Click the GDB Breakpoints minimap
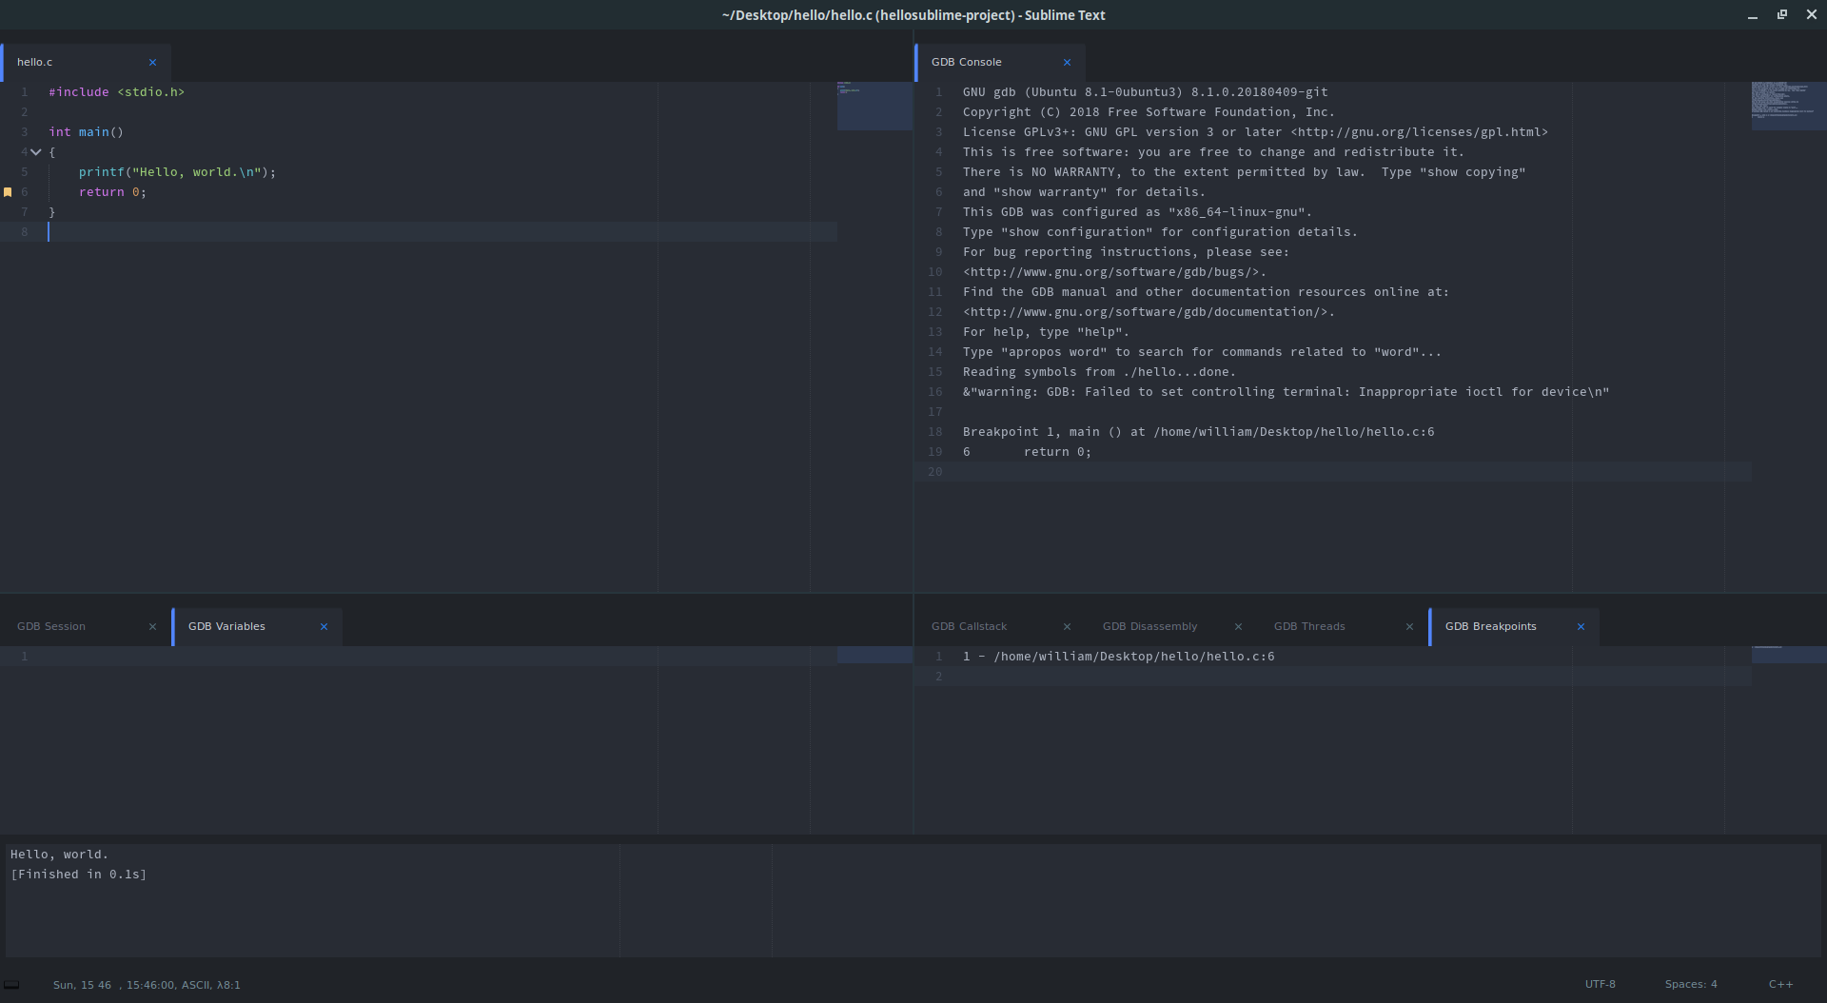The height and width of the screenshot is (1003, 1827). click(x=1789, y=655)
